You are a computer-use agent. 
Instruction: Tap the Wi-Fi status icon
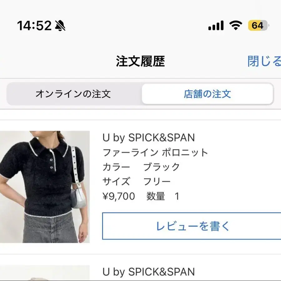click(236, 25)
